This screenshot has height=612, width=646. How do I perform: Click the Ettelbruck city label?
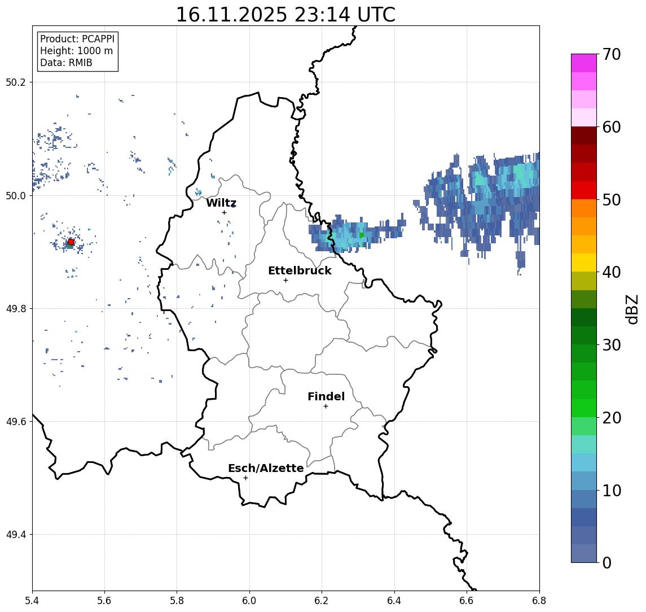[300, 270]
